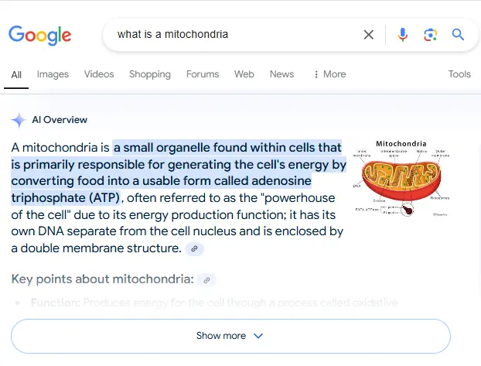This screenshot has height=366, width=481.
Task: Open the Shopping results tab
Action: click(150, 74)
